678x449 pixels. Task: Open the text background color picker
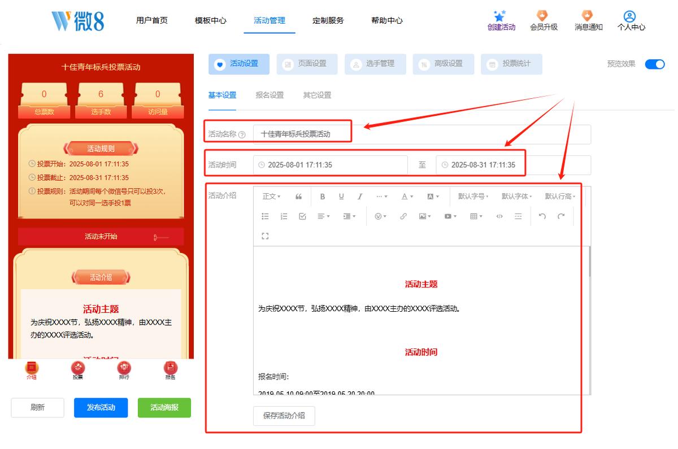tap(433, 197)
